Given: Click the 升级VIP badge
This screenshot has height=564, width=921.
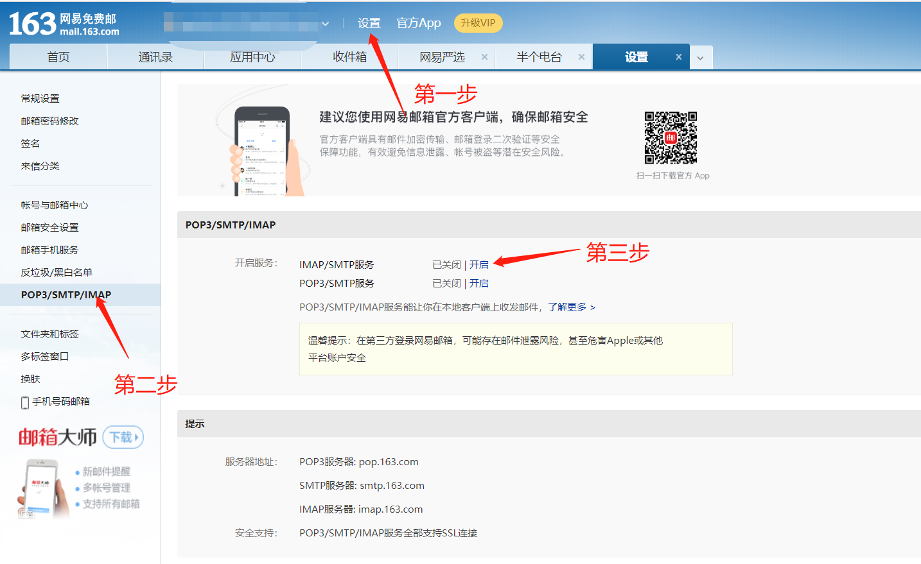Looking at the screenshot, I should (x=478, y=22).
